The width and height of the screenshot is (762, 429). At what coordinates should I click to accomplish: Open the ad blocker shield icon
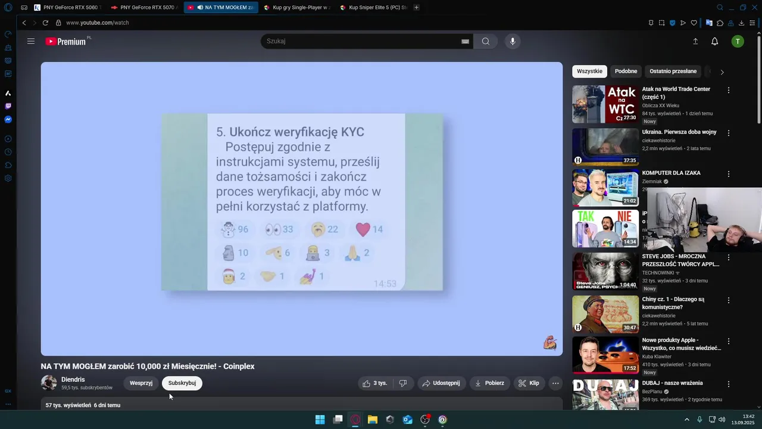673,23
